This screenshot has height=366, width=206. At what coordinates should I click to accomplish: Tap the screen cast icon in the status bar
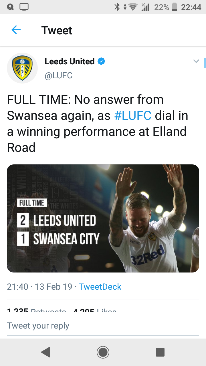24,7
